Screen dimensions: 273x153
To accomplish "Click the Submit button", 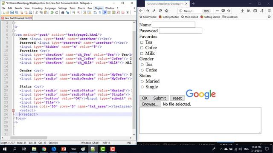I will click(x=160, y=98).
